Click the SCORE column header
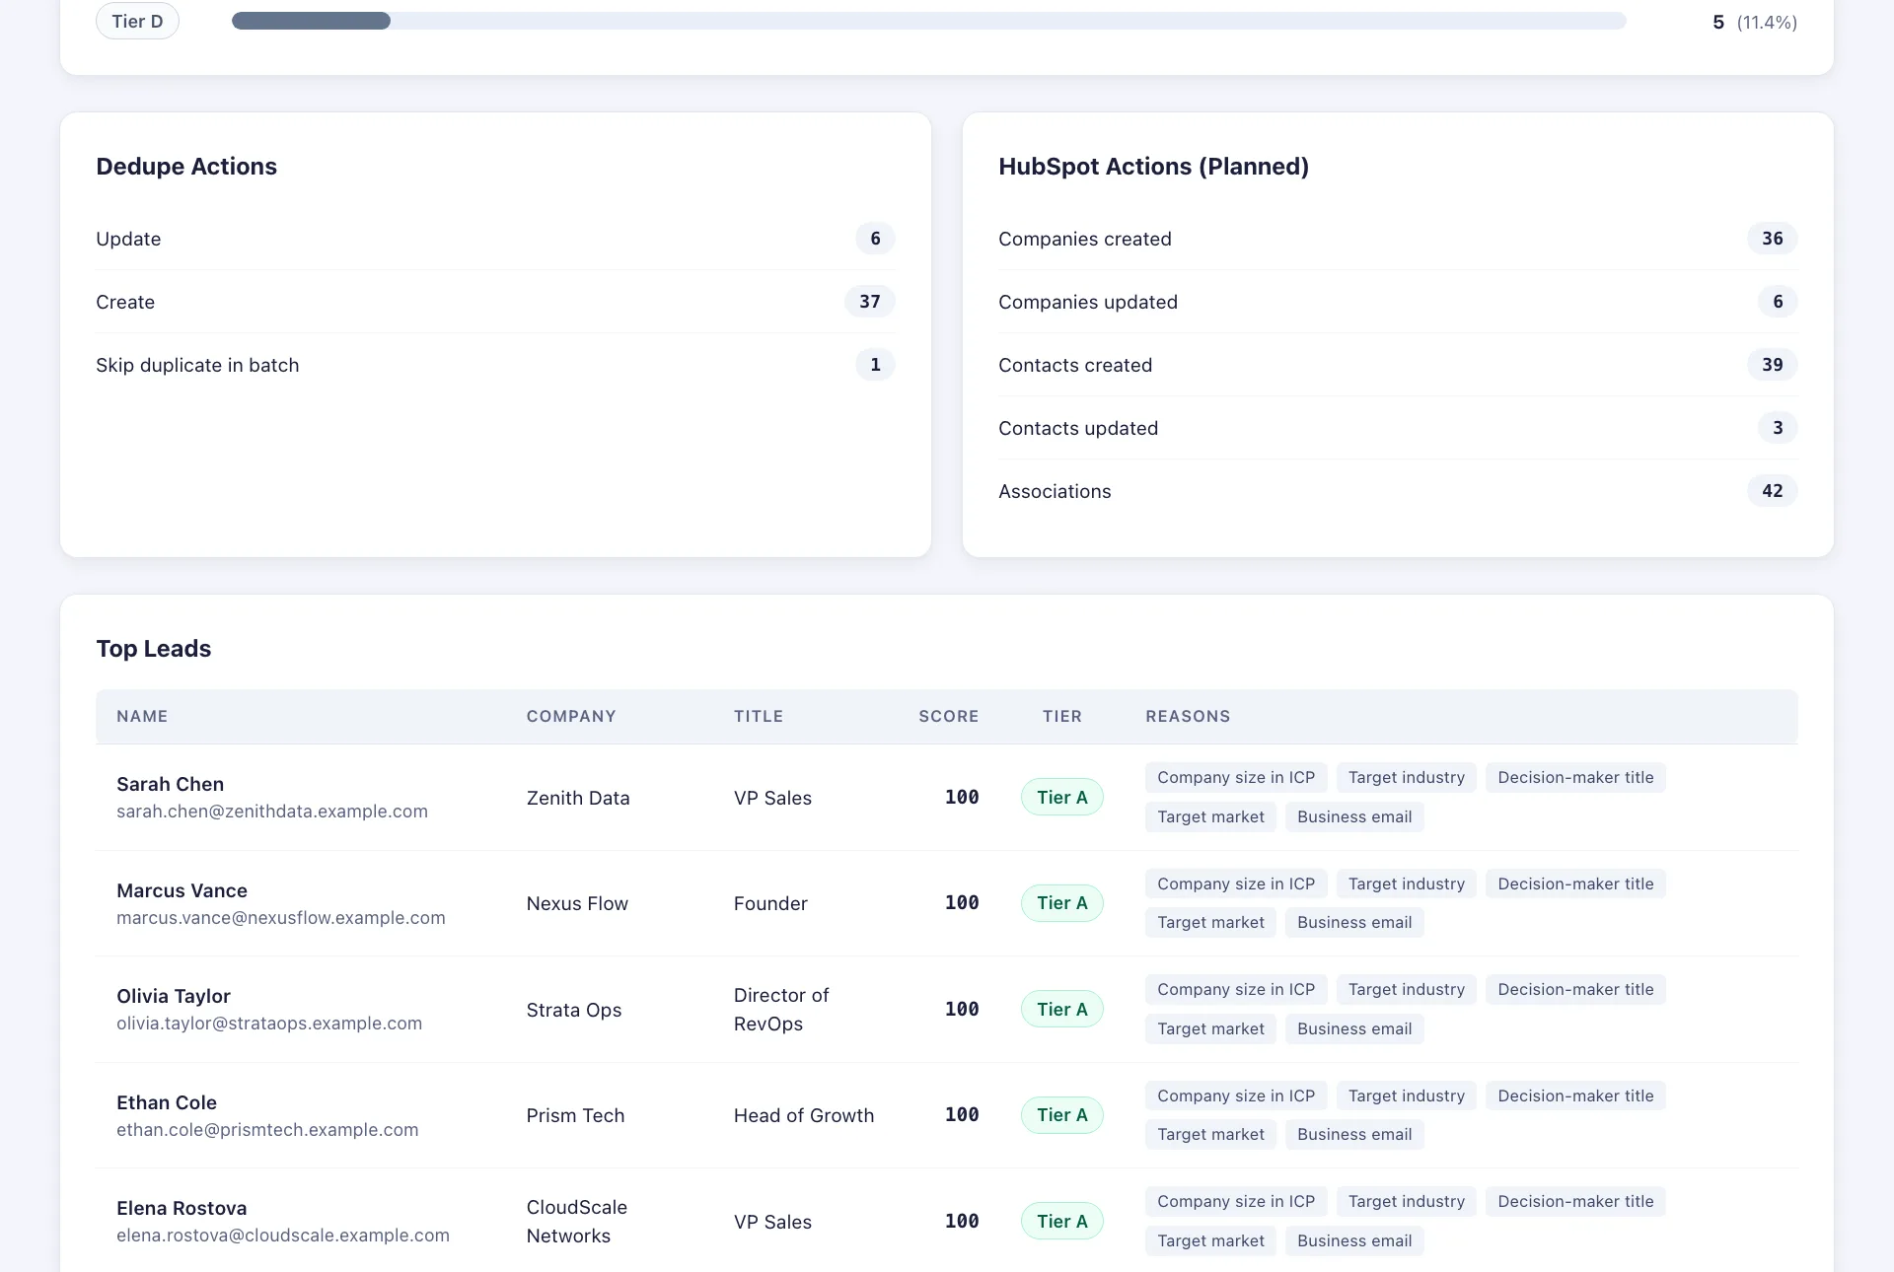 pyautogui.click(x=948, y=717)
